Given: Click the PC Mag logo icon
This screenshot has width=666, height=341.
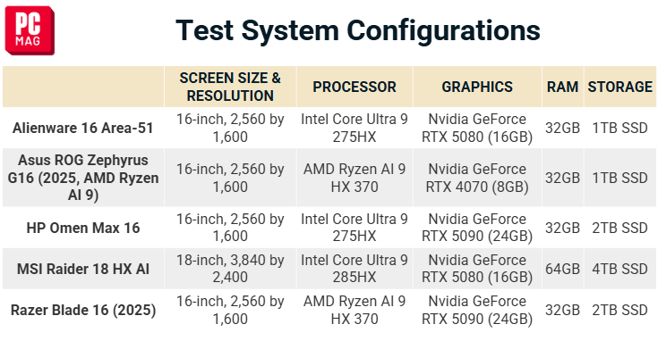Looking at the screenshot, I should click(x=30, y=30).
